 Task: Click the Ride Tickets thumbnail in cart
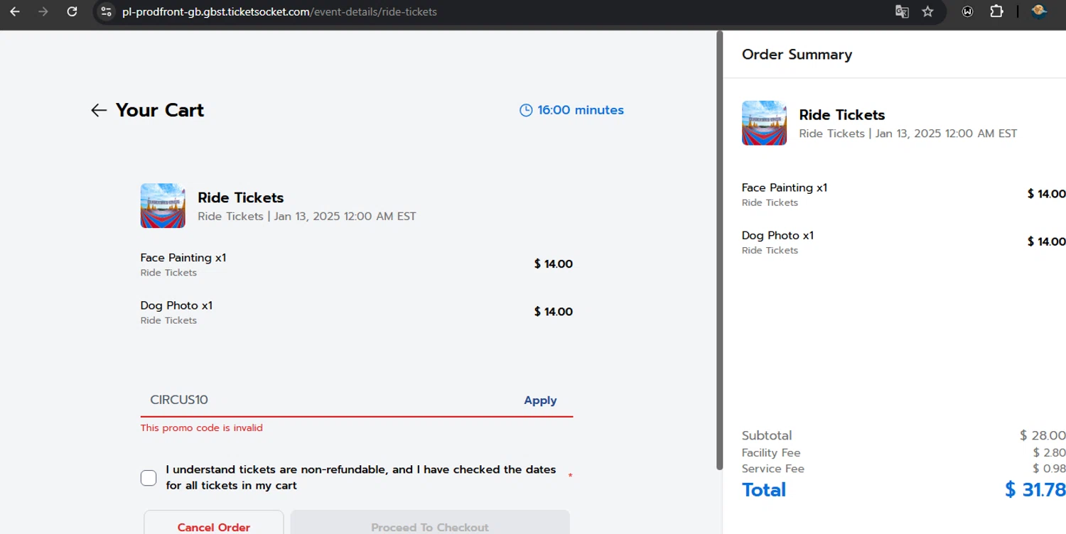coord(163,206)
